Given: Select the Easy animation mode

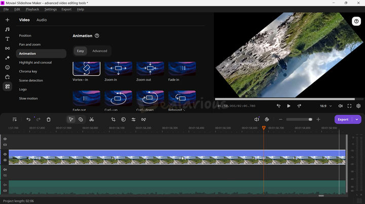Looking at the screenshot, I should [x=80, y=51].
